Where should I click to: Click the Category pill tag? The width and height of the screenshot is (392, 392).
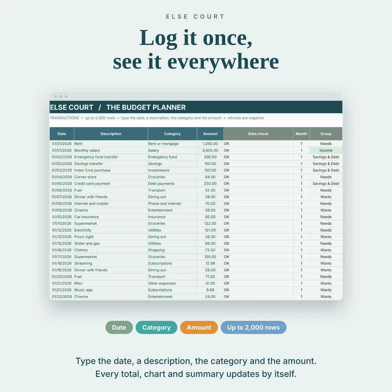pyautogui.click(x=156, y=327)
